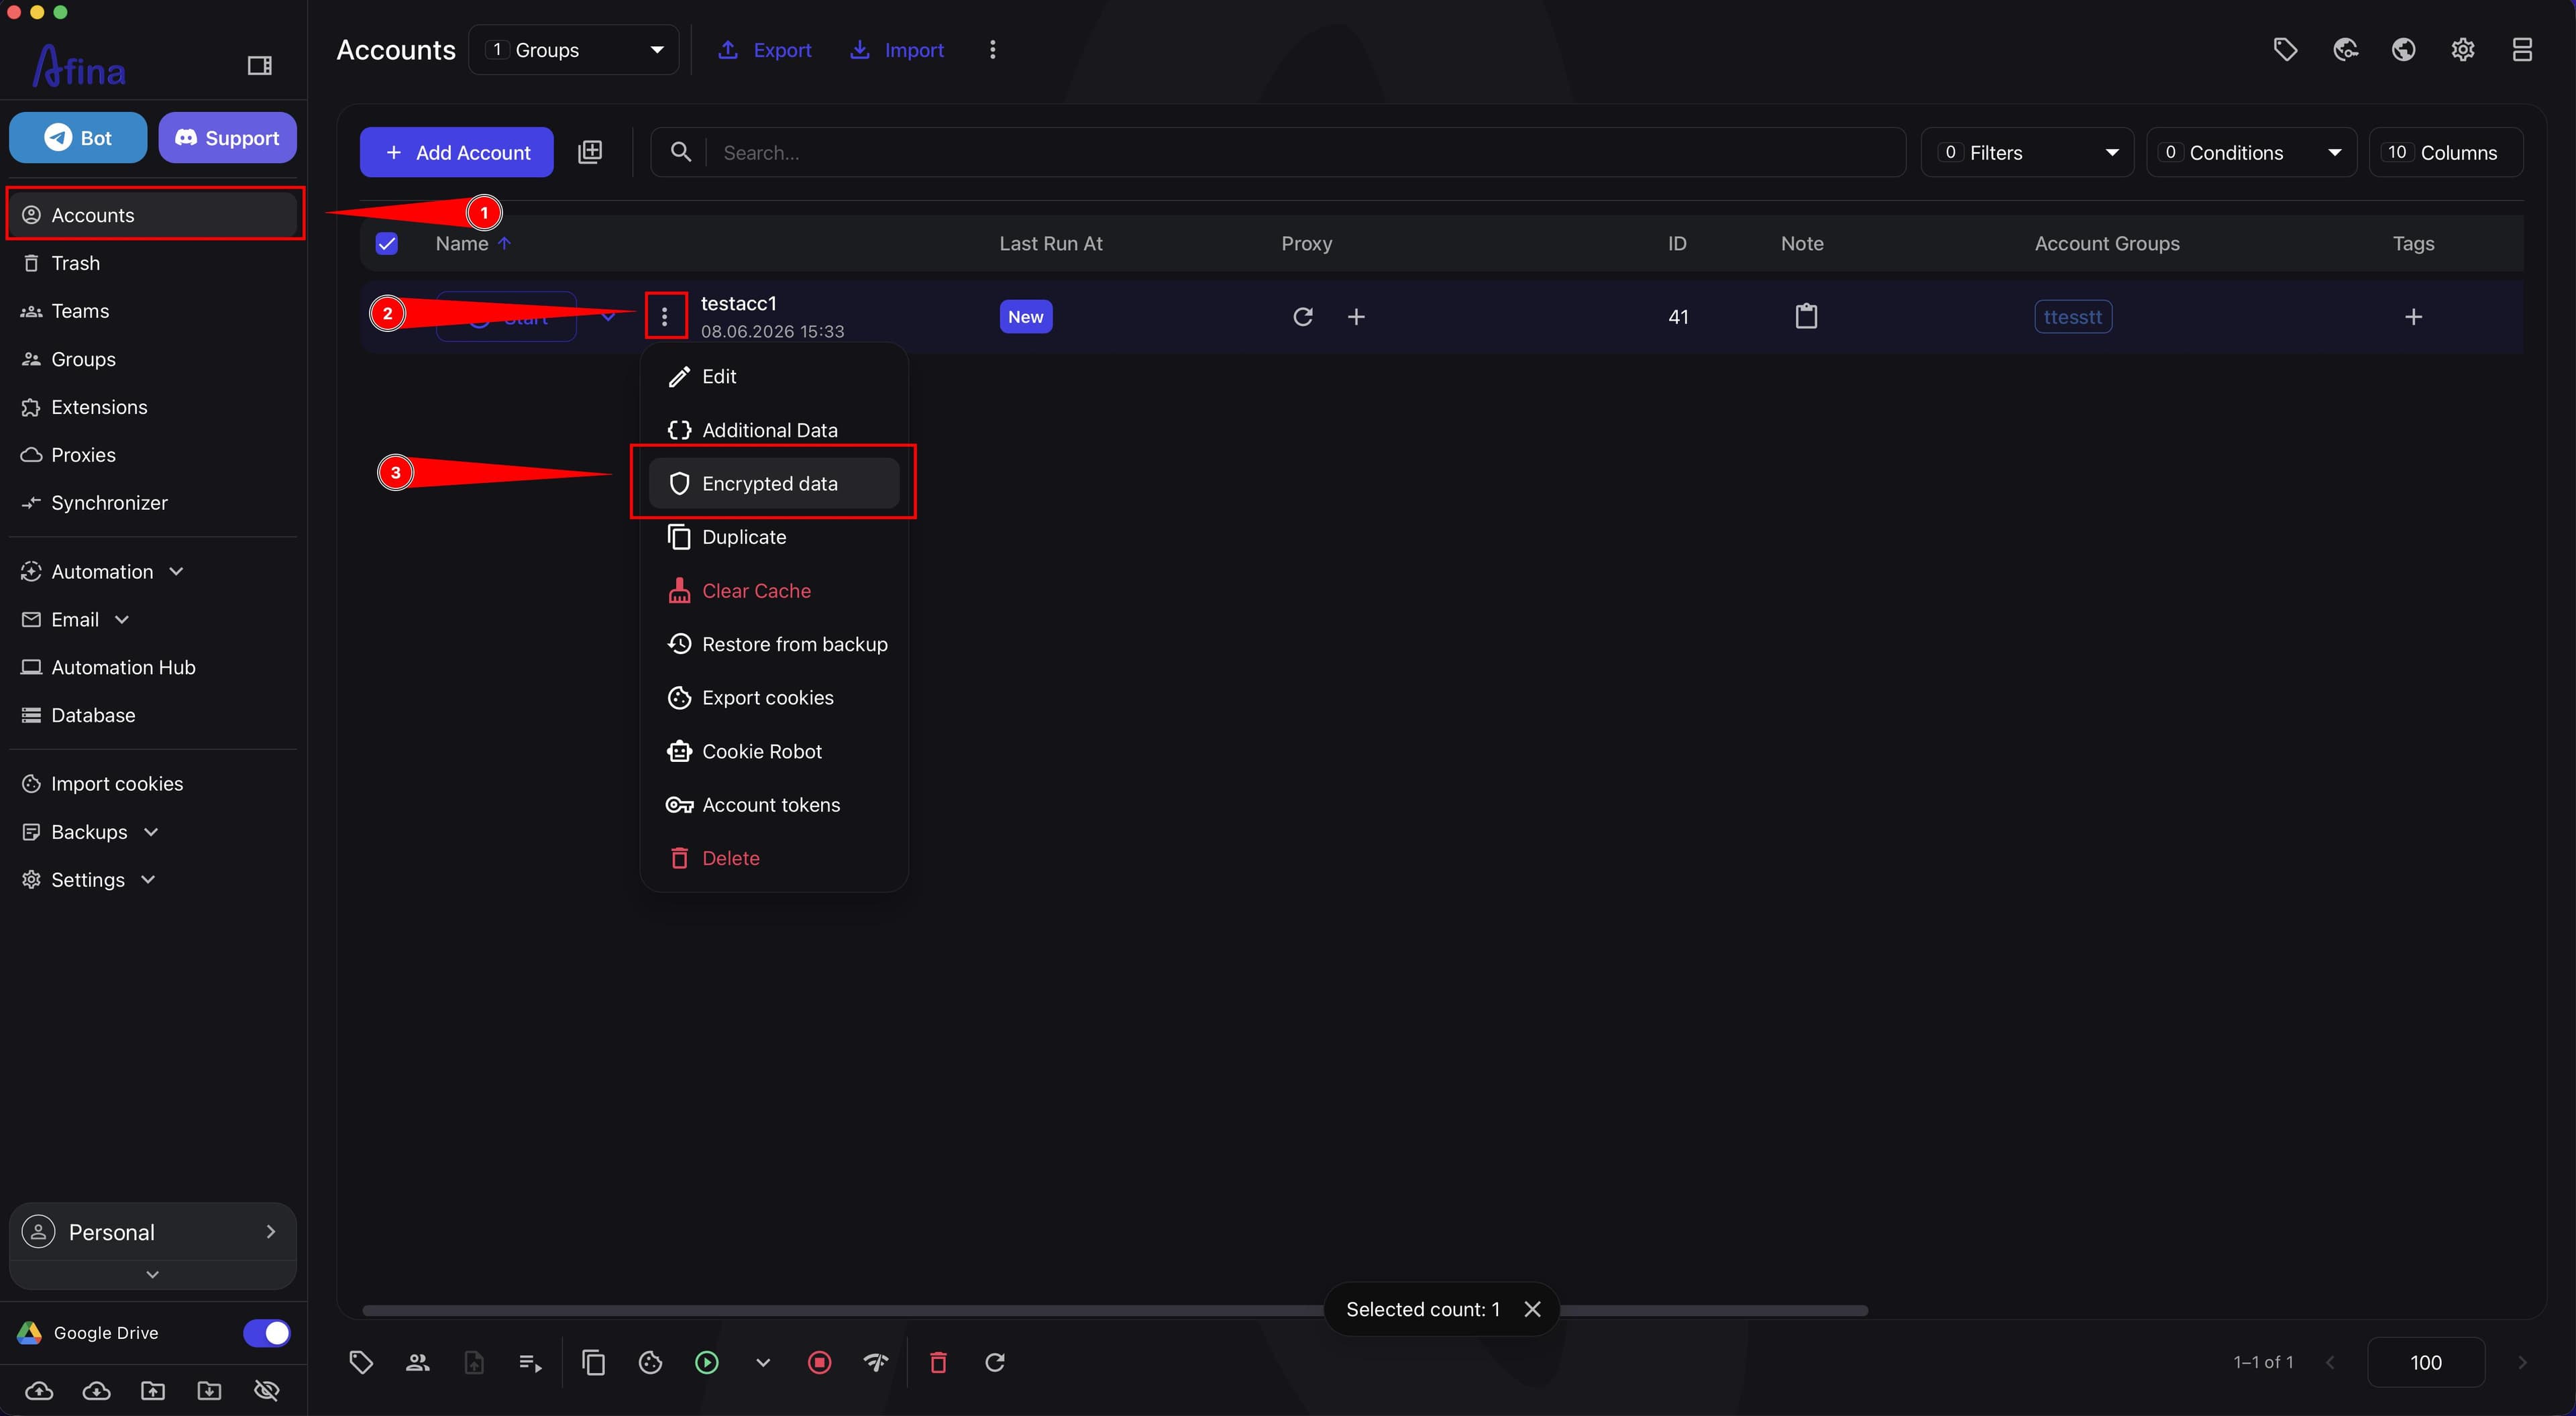This screenshot has width=2576, height=1416.
Task: Open the testacc1 row three-dots menu
Action: (665, 317)
